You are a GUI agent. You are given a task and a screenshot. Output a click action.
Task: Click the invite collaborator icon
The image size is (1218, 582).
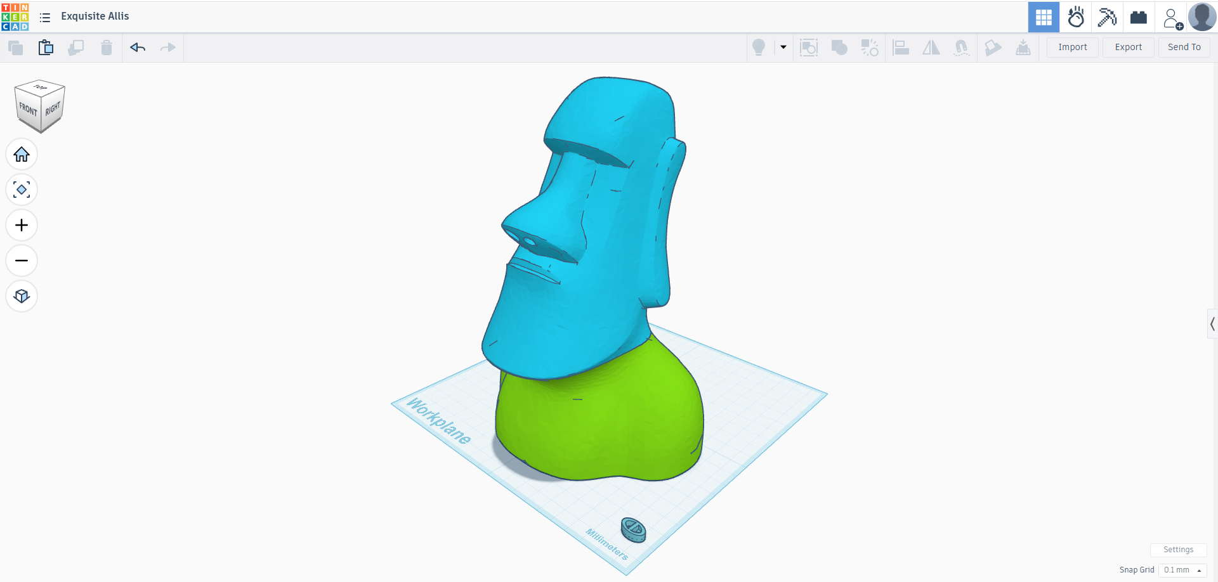click(1172, 18)
